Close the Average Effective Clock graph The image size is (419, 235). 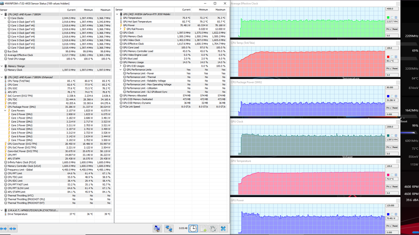(x=398, y=4)
